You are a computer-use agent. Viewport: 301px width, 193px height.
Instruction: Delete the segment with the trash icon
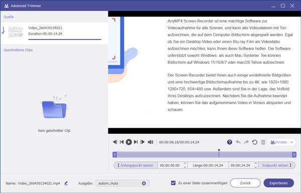(x=263, y=142)
